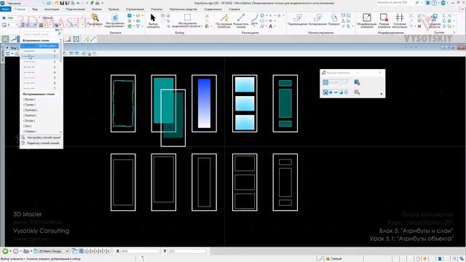Open the line-style filter dropdown Все

58,30
